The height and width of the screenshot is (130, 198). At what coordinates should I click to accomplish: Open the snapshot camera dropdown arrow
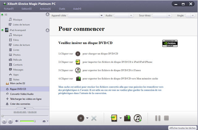coord(48,121)
